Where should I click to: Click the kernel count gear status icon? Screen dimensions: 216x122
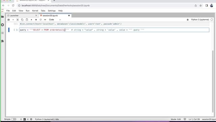[x=31, y=119]
